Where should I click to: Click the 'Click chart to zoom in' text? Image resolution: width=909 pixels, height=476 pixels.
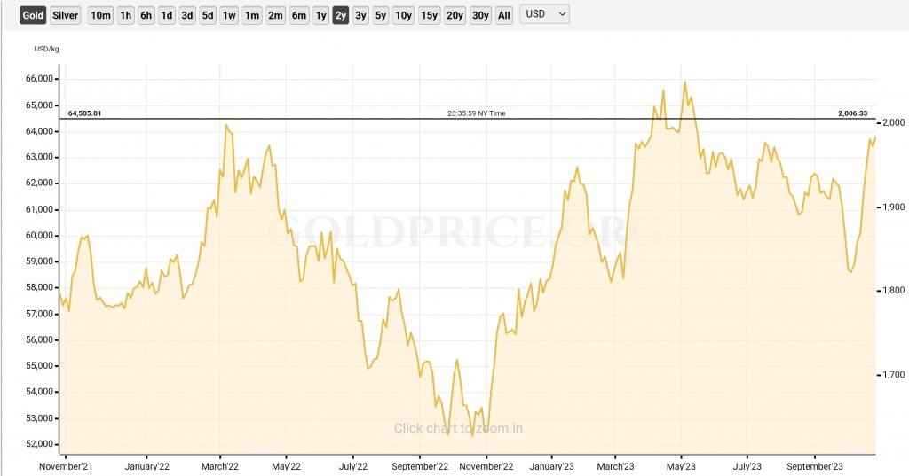(x=458, y=428)
